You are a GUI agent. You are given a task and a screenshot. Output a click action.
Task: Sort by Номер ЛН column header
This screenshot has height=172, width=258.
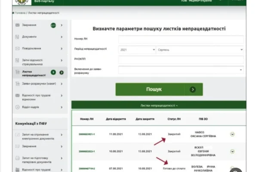tap(87, 119)
